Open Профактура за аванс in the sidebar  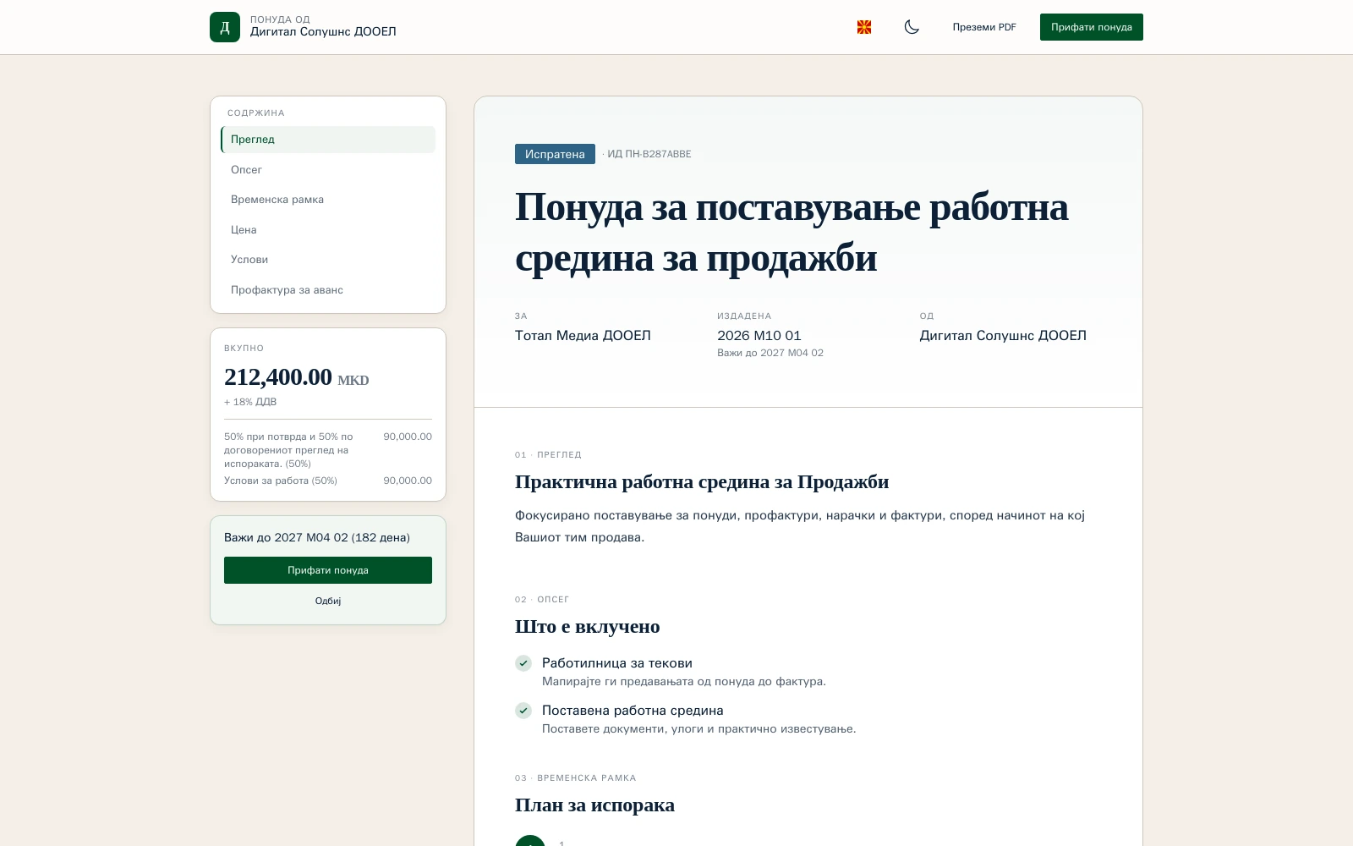click(x=328, y=290)
